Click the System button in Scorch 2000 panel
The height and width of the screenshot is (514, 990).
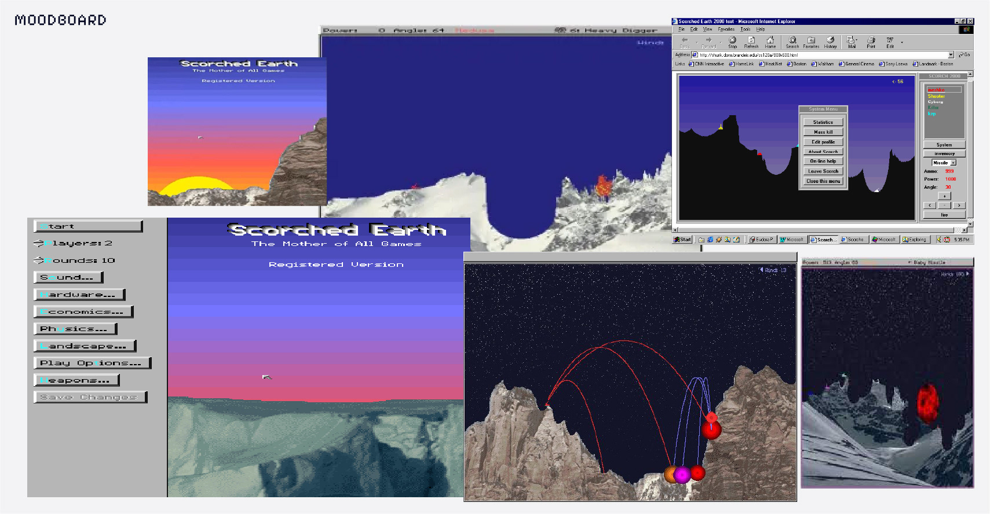click(x=944, y=145)
